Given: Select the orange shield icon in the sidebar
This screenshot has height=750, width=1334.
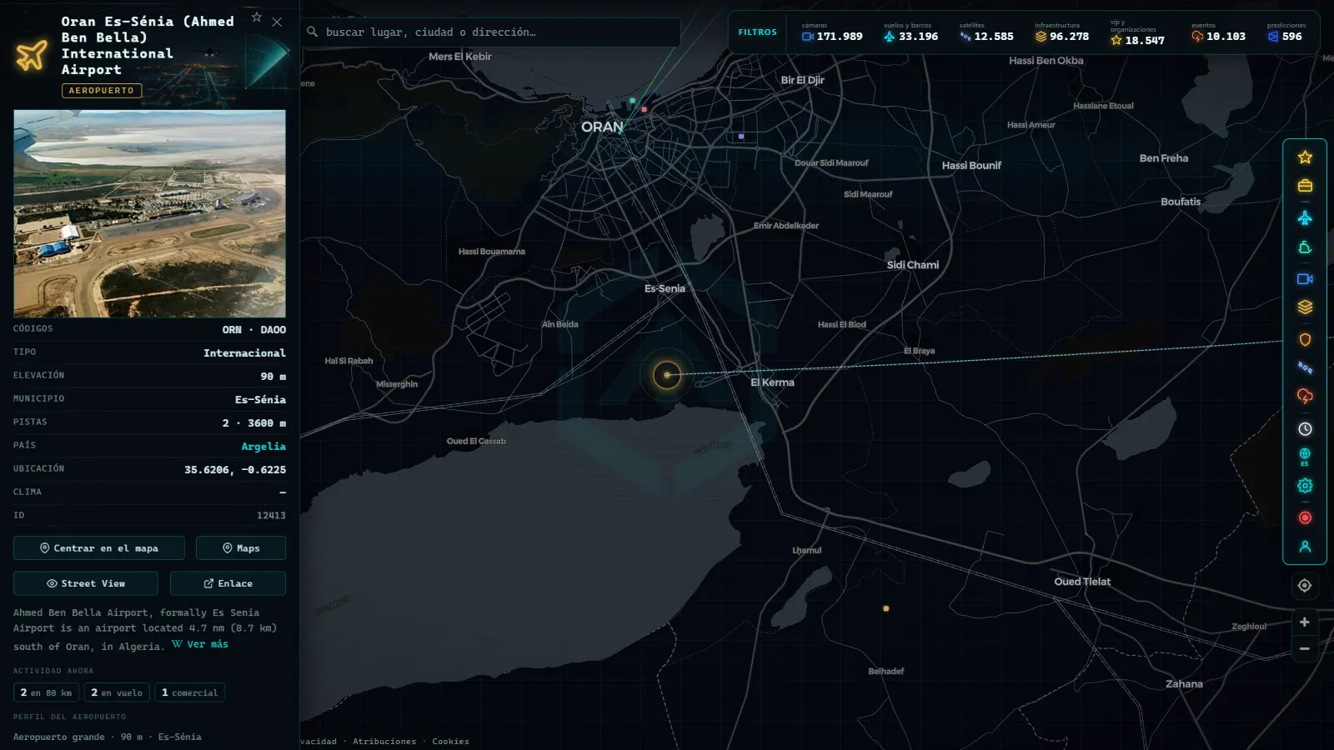Looking at the screenshot, I should tap(1305, 339).
